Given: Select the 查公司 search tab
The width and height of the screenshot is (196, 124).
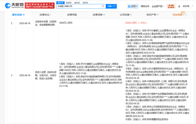Looking at the screenshot, I should (60, 3).
